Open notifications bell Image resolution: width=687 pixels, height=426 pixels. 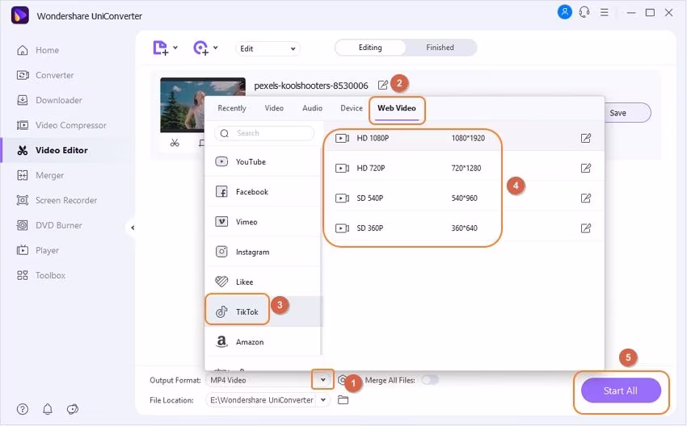pyautogui.click(x=48, y=409)
